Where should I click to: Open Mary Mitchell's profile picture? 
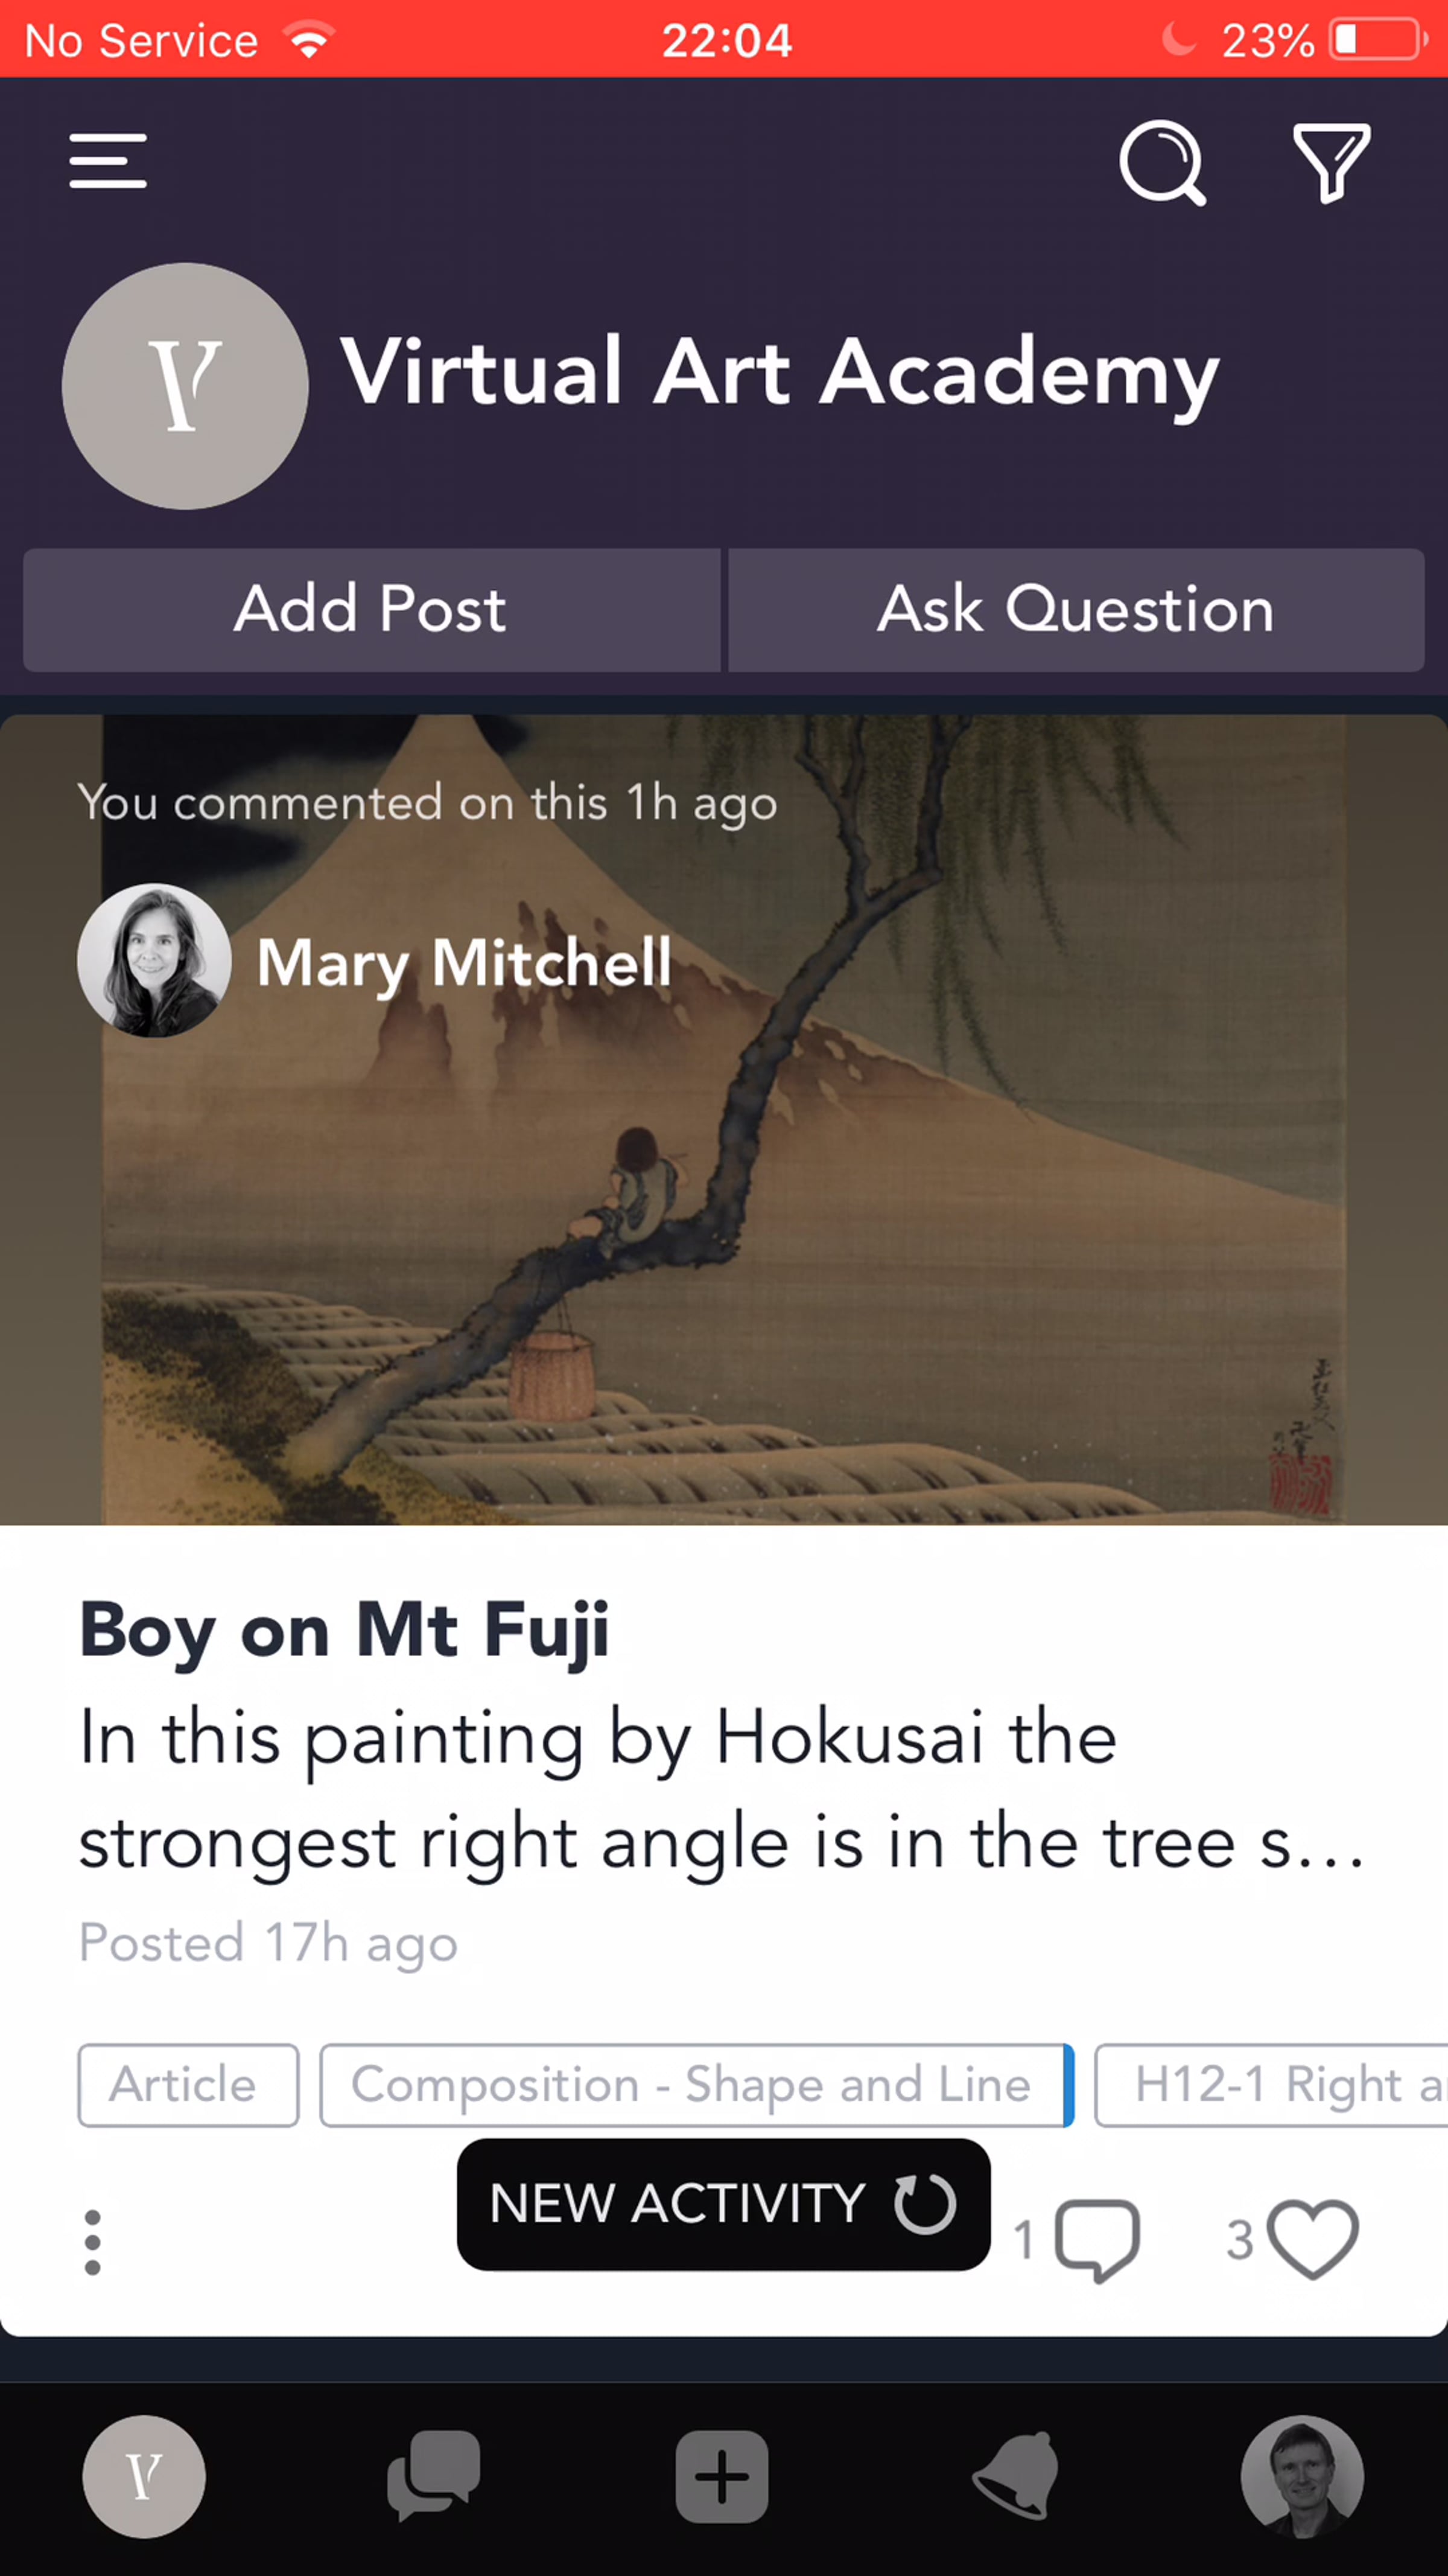pyautogui.click(x=155, y=960)
